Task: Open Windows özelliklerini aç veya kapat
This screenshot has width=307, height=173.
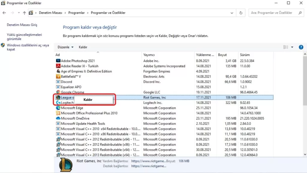Action: pos(28,47)
